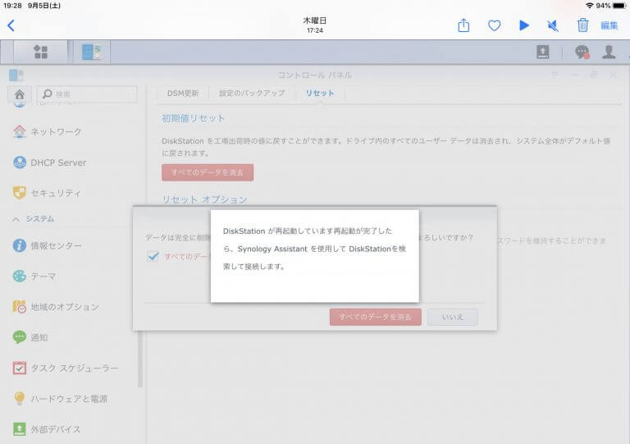The height and width of the screenshot is (444, 630).
Task: Open the DSM upload queue icon
Action: point(543,52)
